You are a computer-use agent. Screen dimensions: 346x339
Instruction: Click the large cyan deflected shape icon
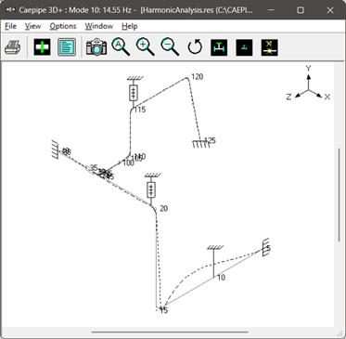click(219, 47)
